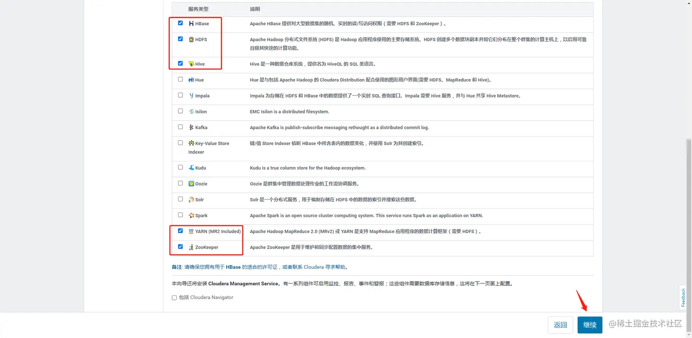
Task: Uncheck the HBase checkbox
Action: pyautogui.click(x=180, y=23)
